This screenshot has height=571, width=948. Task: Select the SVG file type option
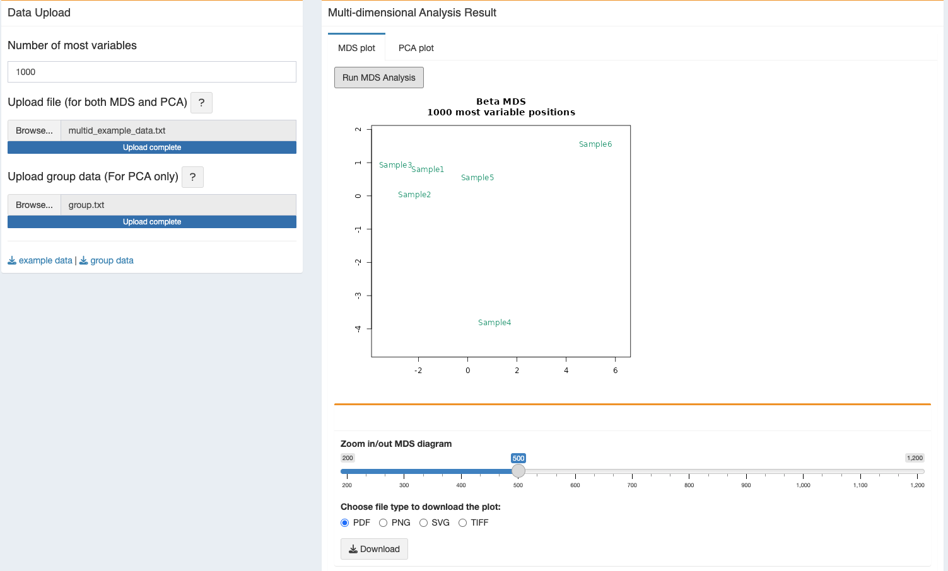[423, 522]
